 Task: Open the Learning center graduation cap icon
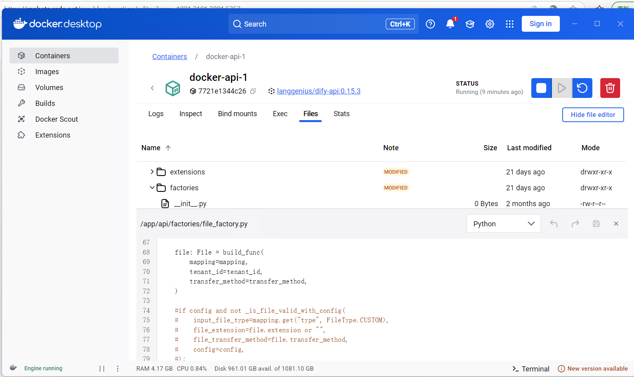(470, 24)
